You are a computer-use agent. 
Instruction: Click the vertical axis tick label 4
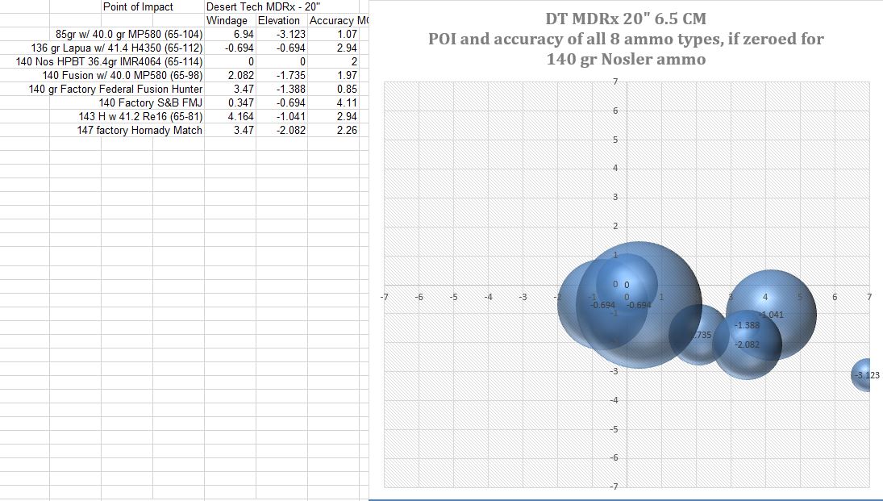[615, 168]
